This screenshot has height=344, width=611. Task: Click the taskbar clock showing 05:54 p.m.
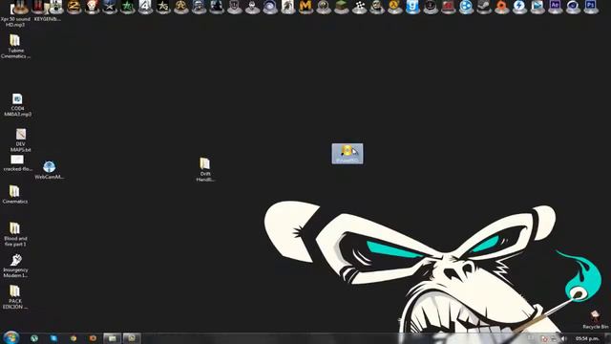(586, 338)
